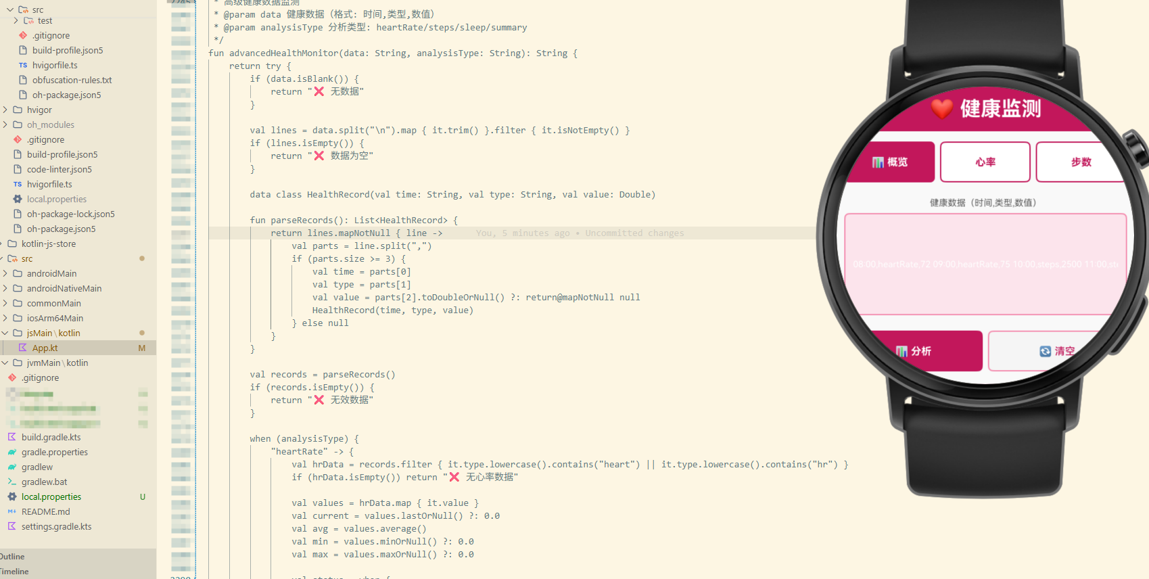This screenshot has width=1149, height=579.
Task: Open the second .gitignore file below oh_modules
Action: coord(45,140)
